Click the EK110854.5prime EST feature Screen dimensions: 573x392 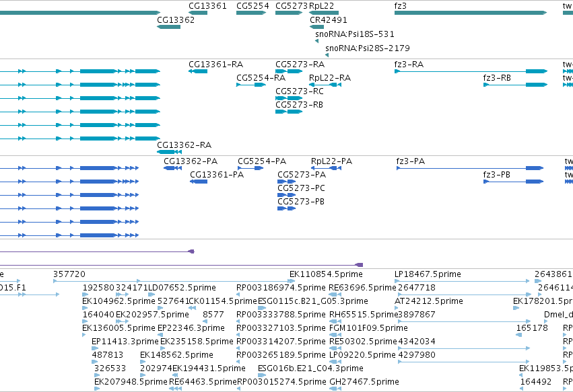pyautogui.click(x=292, y=281)
